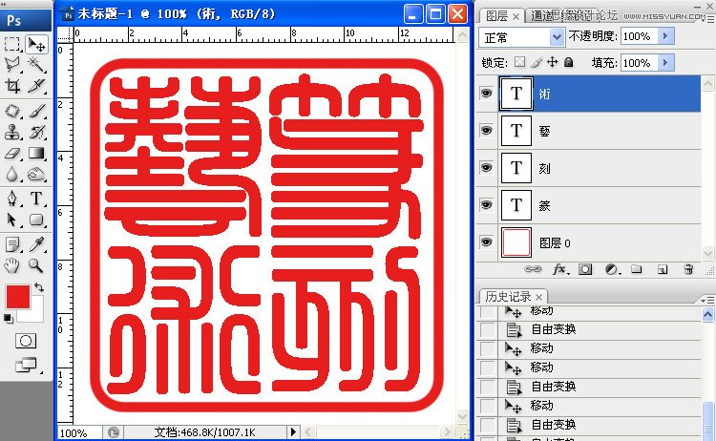
Task: Select the Gradient tool
Action: click(36, 154)
